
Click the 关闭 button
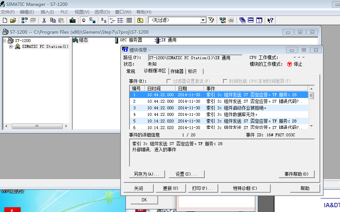[139, 188]
